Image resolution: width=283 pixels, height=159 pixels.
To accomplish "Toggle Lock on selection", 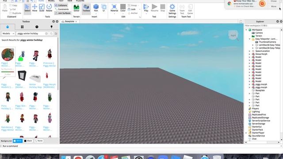I will [132, 9].
